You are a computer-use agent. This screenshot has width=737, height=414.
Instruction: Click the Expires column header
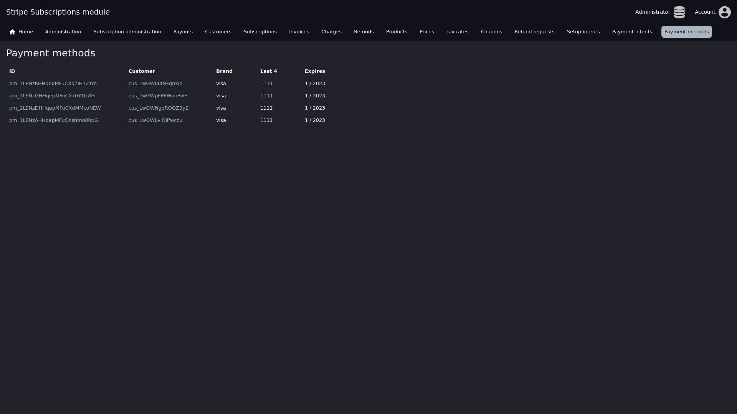[314, 71]
